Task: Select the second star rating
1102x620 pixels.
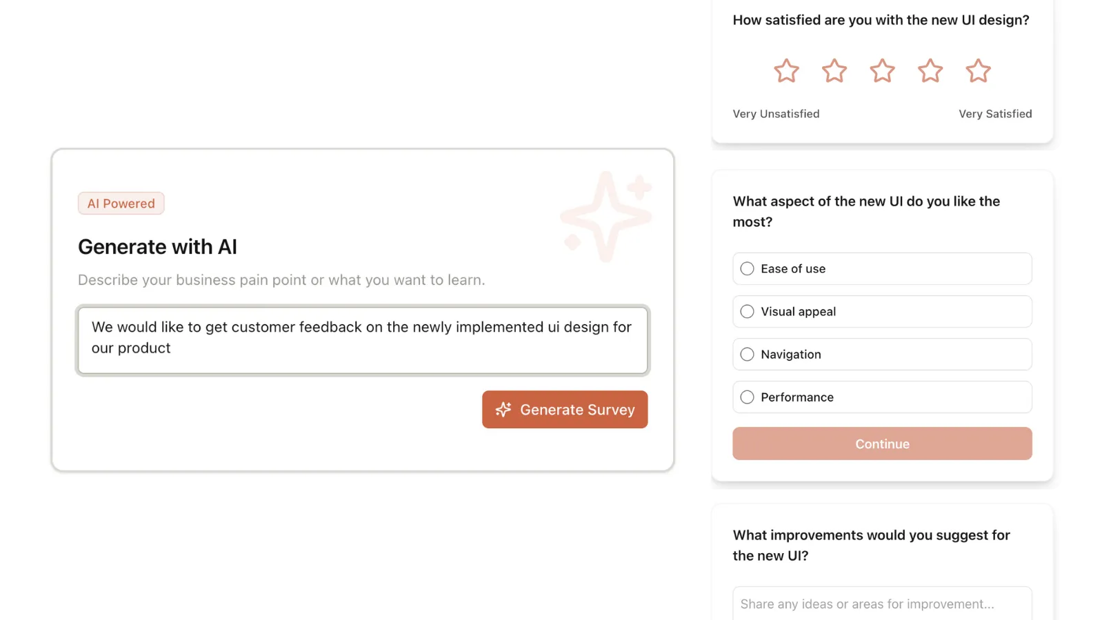Action: click(x=834, y=71)
